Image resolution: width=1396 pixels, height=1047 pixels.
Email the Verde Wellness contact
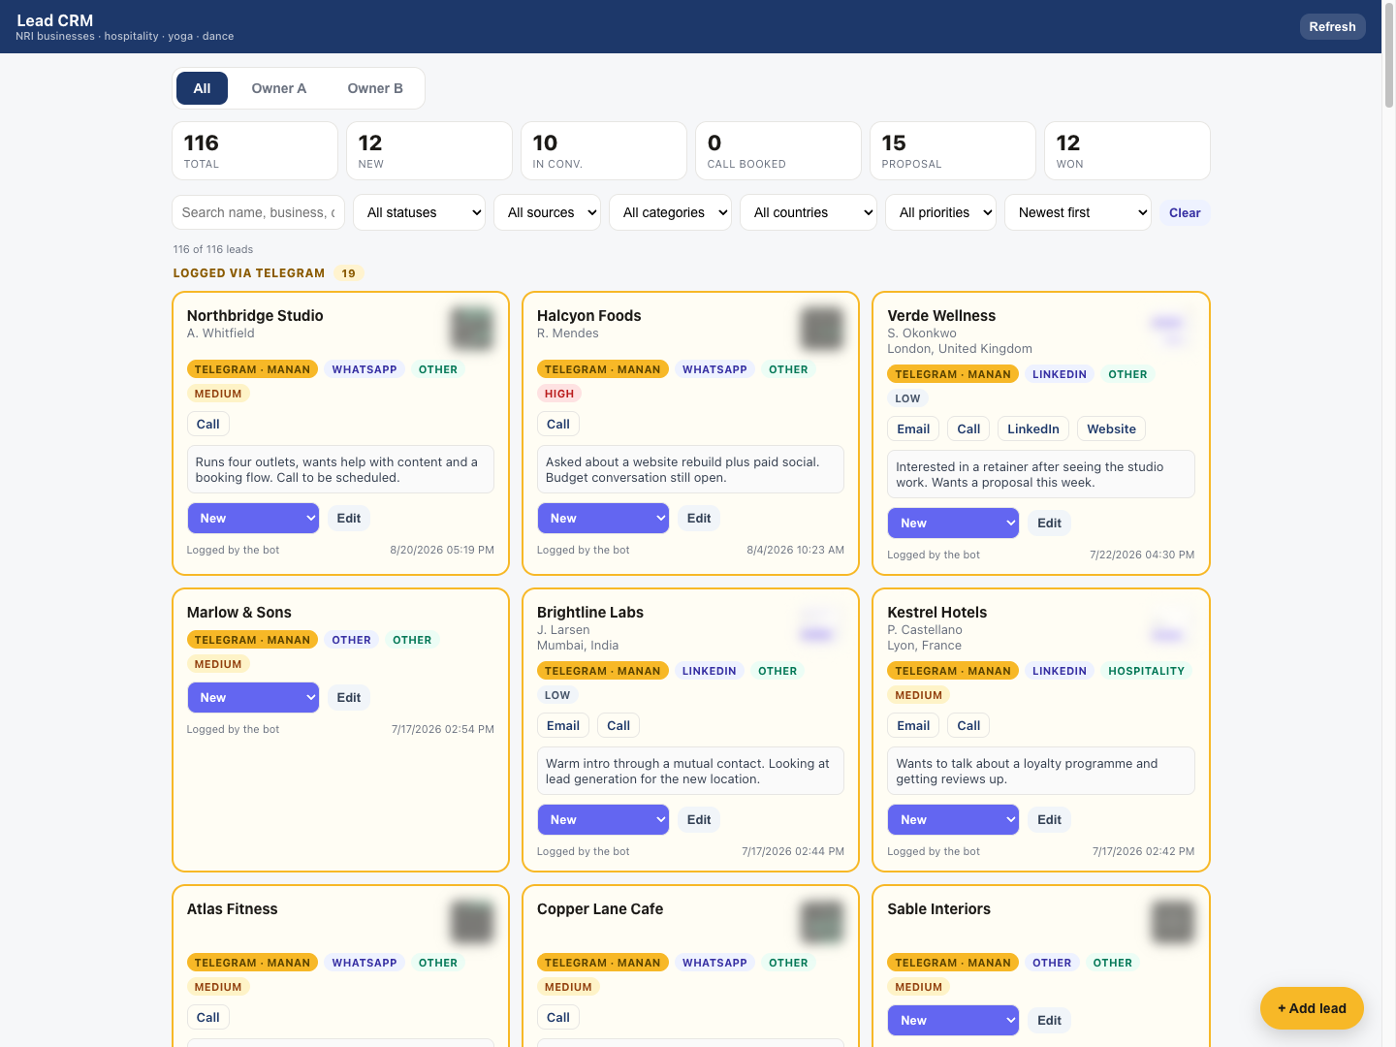[913, 429]
